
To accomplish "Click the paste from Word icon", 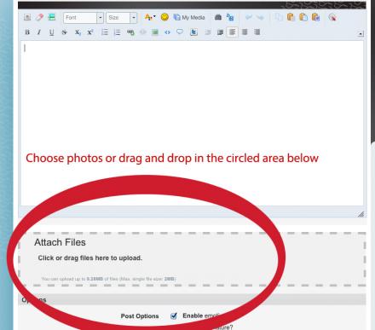I will tap(315, 18).
